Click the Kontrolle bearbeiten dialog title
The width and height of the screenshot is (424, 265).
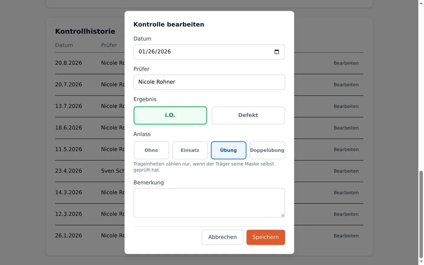click(x=169, y=25)
